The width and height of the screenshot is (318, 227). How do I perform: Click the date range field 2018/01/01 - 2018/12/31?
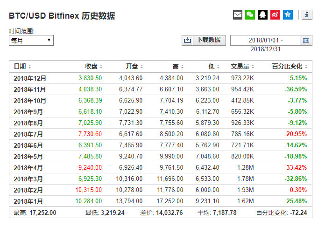pyautogui.click(x=265, y=40)
